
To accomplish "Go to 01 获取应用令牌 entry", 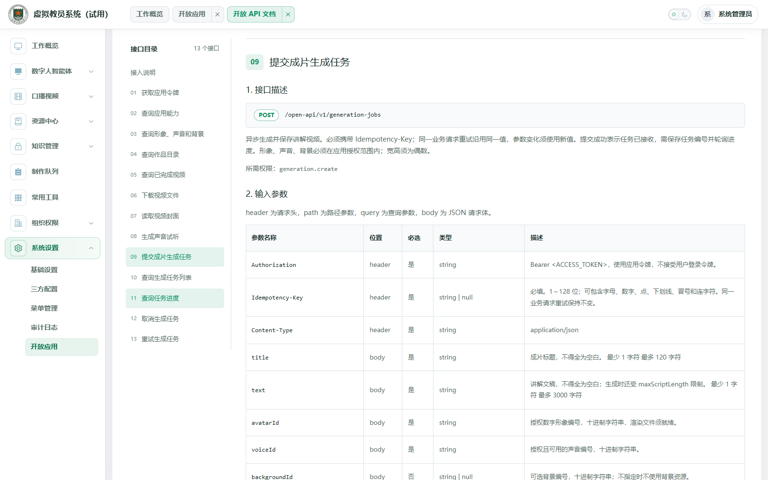I will (x=175, y=93).
